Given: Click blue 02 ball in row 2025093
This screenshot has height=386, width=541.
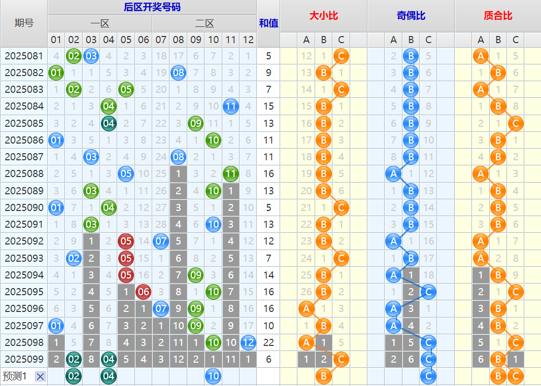Looking at the screenshot, I should pyautogui.click(x=74, y=258).
